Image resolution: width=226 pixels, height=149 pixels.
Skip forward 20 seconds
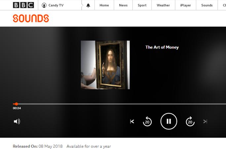[190, 121]
